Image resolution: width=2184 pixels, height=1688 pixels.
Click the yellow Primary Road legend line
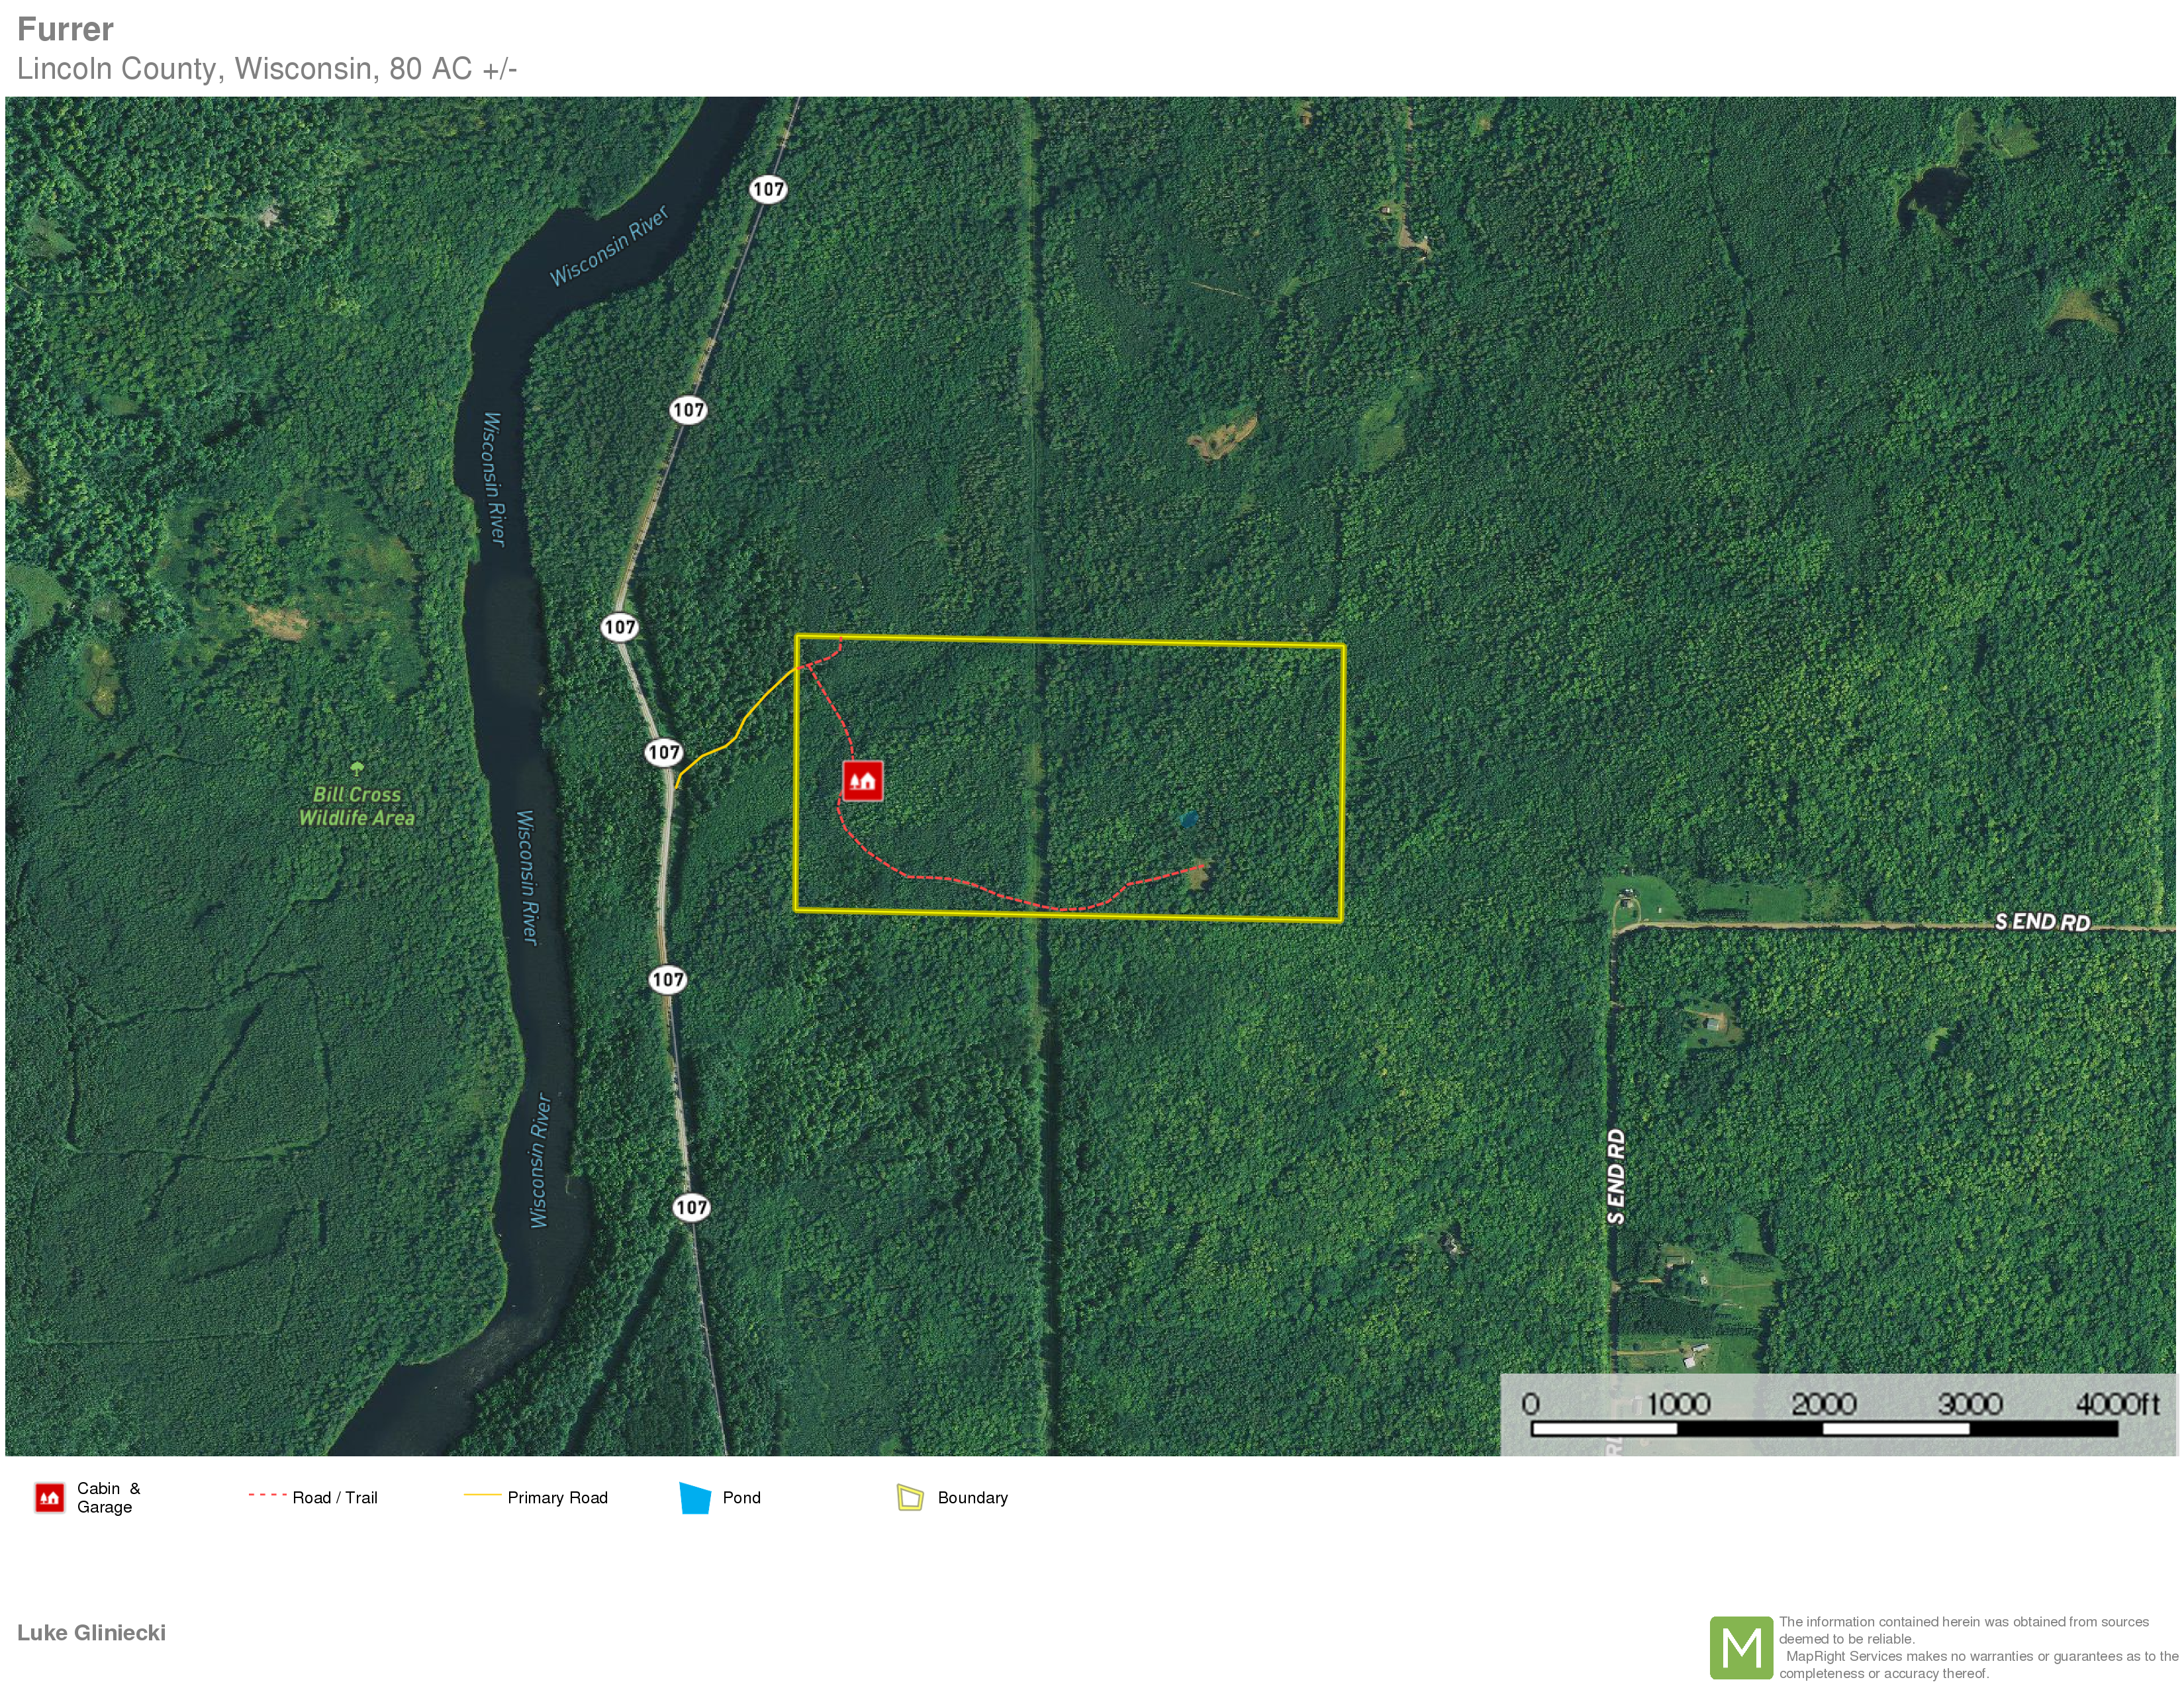pyautogui.click(x=482, y=1495)
